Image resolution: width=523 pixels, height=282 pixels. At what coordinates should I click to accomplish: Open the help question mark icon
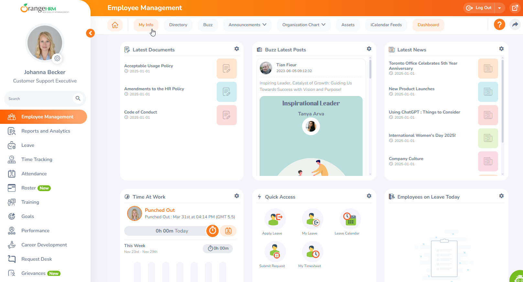click(x=499, y=25)
